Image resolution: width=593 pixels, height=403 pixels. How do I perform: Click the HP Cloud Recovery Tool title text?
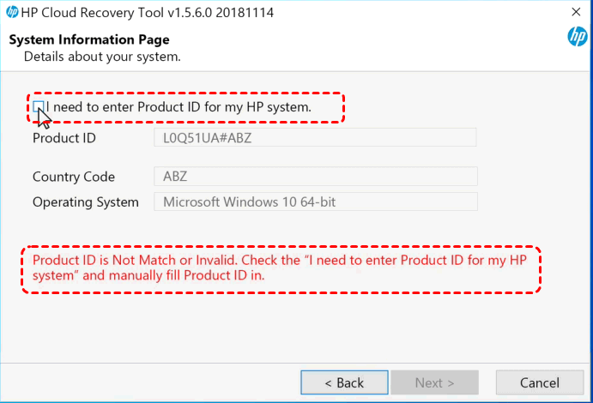pos(148,13)
